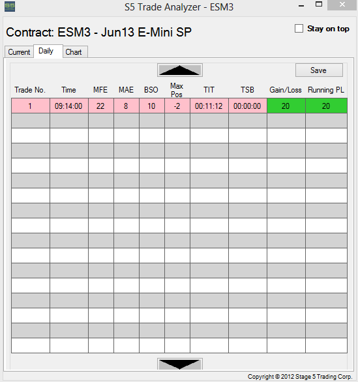Enable the Stay on top checkbox
The image size is (358, 382).
click(299, 28)
